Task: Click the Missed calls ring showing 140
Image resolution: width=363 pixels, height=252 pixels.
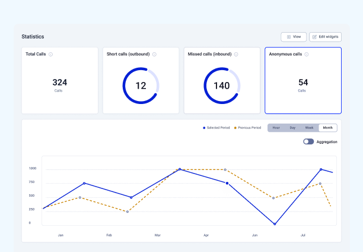Action: [x=222, y=86]
